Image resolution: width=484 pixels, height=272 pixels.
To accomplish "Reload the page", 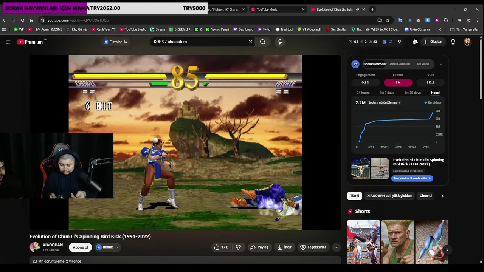I will coord(23,20).
